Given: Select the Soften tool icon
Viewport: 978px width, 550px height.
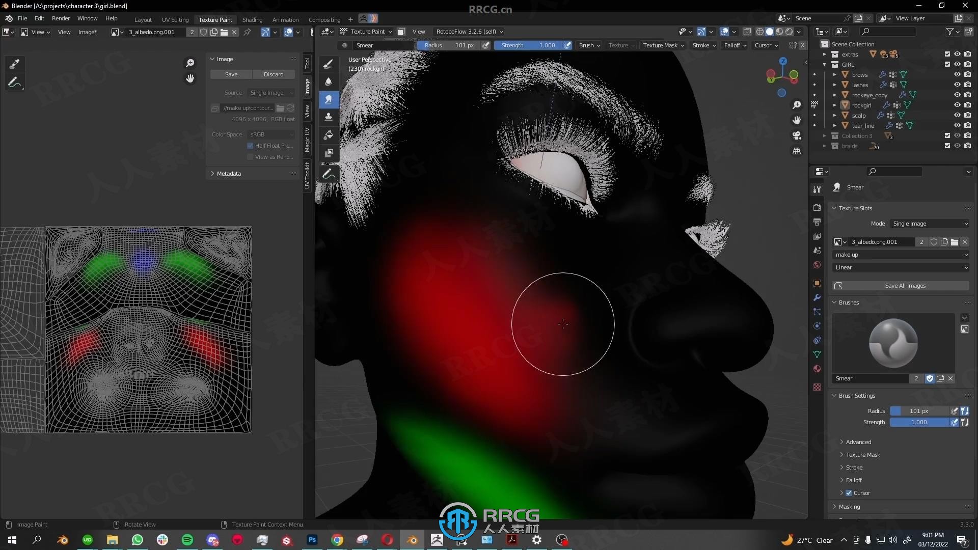Looking at the screenshot, I should pyautogui.click(x=329, y=80).
